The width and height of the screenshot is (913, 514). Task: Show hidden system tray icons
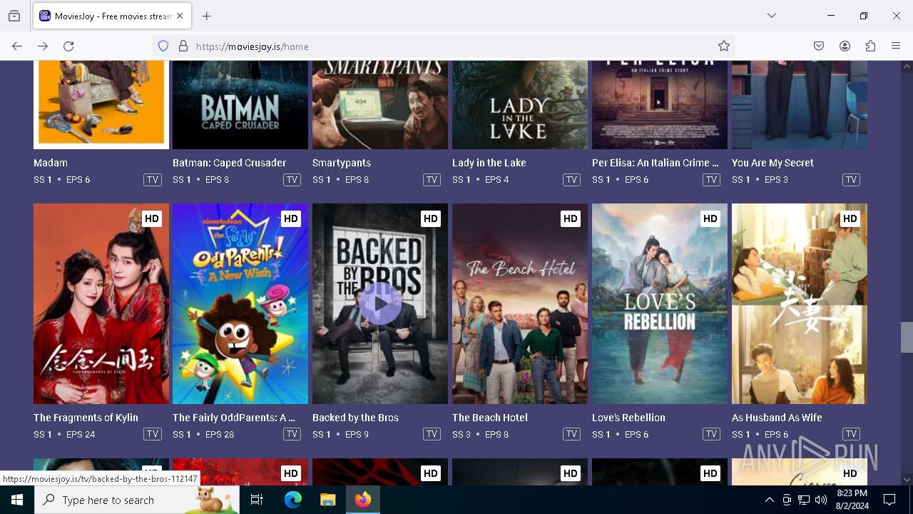(769, 500)
